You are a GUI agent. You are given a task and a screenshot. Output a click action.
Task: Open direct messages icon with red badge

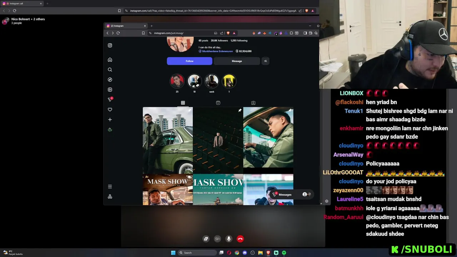tap(110, 100)
